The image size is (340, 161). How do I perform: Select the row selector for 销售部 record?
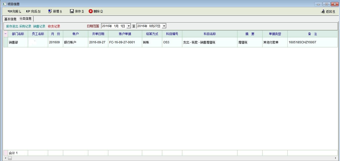pos(6,42)
